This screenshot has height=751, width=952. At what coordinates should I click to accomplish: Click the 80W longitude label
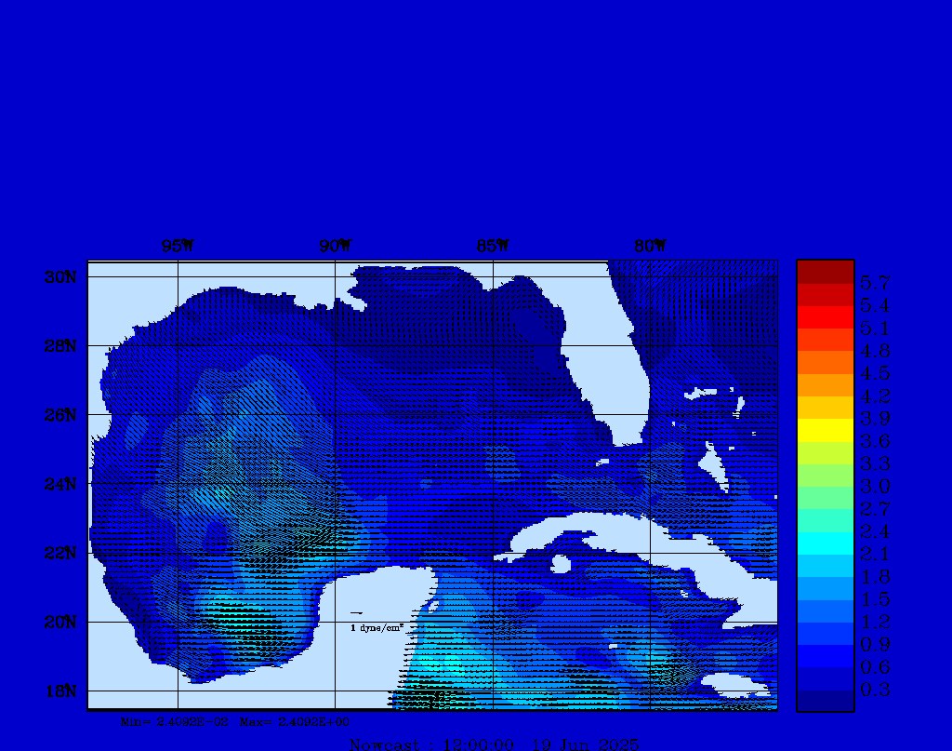pos(650,247)
